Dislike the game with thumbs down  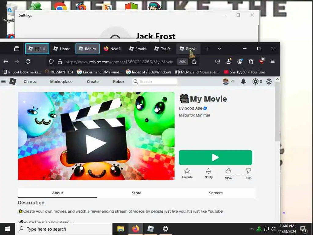(248, 171)
